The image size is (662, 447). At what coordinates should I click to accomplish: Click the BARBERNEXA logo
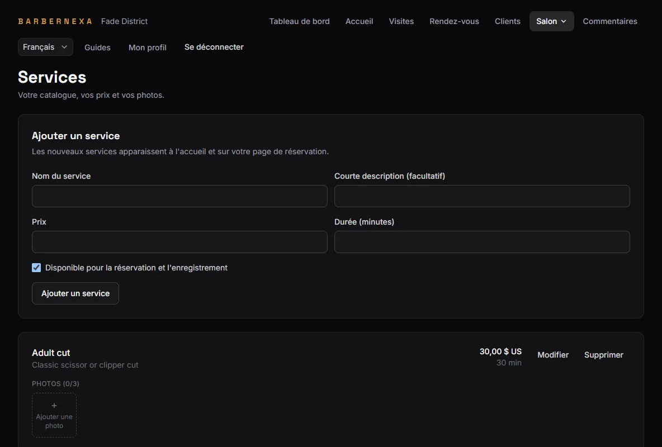coord(55,21)
